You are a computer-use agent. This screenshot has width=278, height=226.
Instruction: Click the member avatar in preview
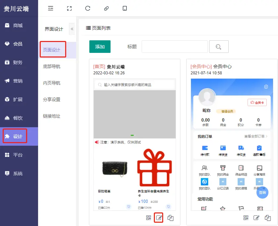(207, 97)
